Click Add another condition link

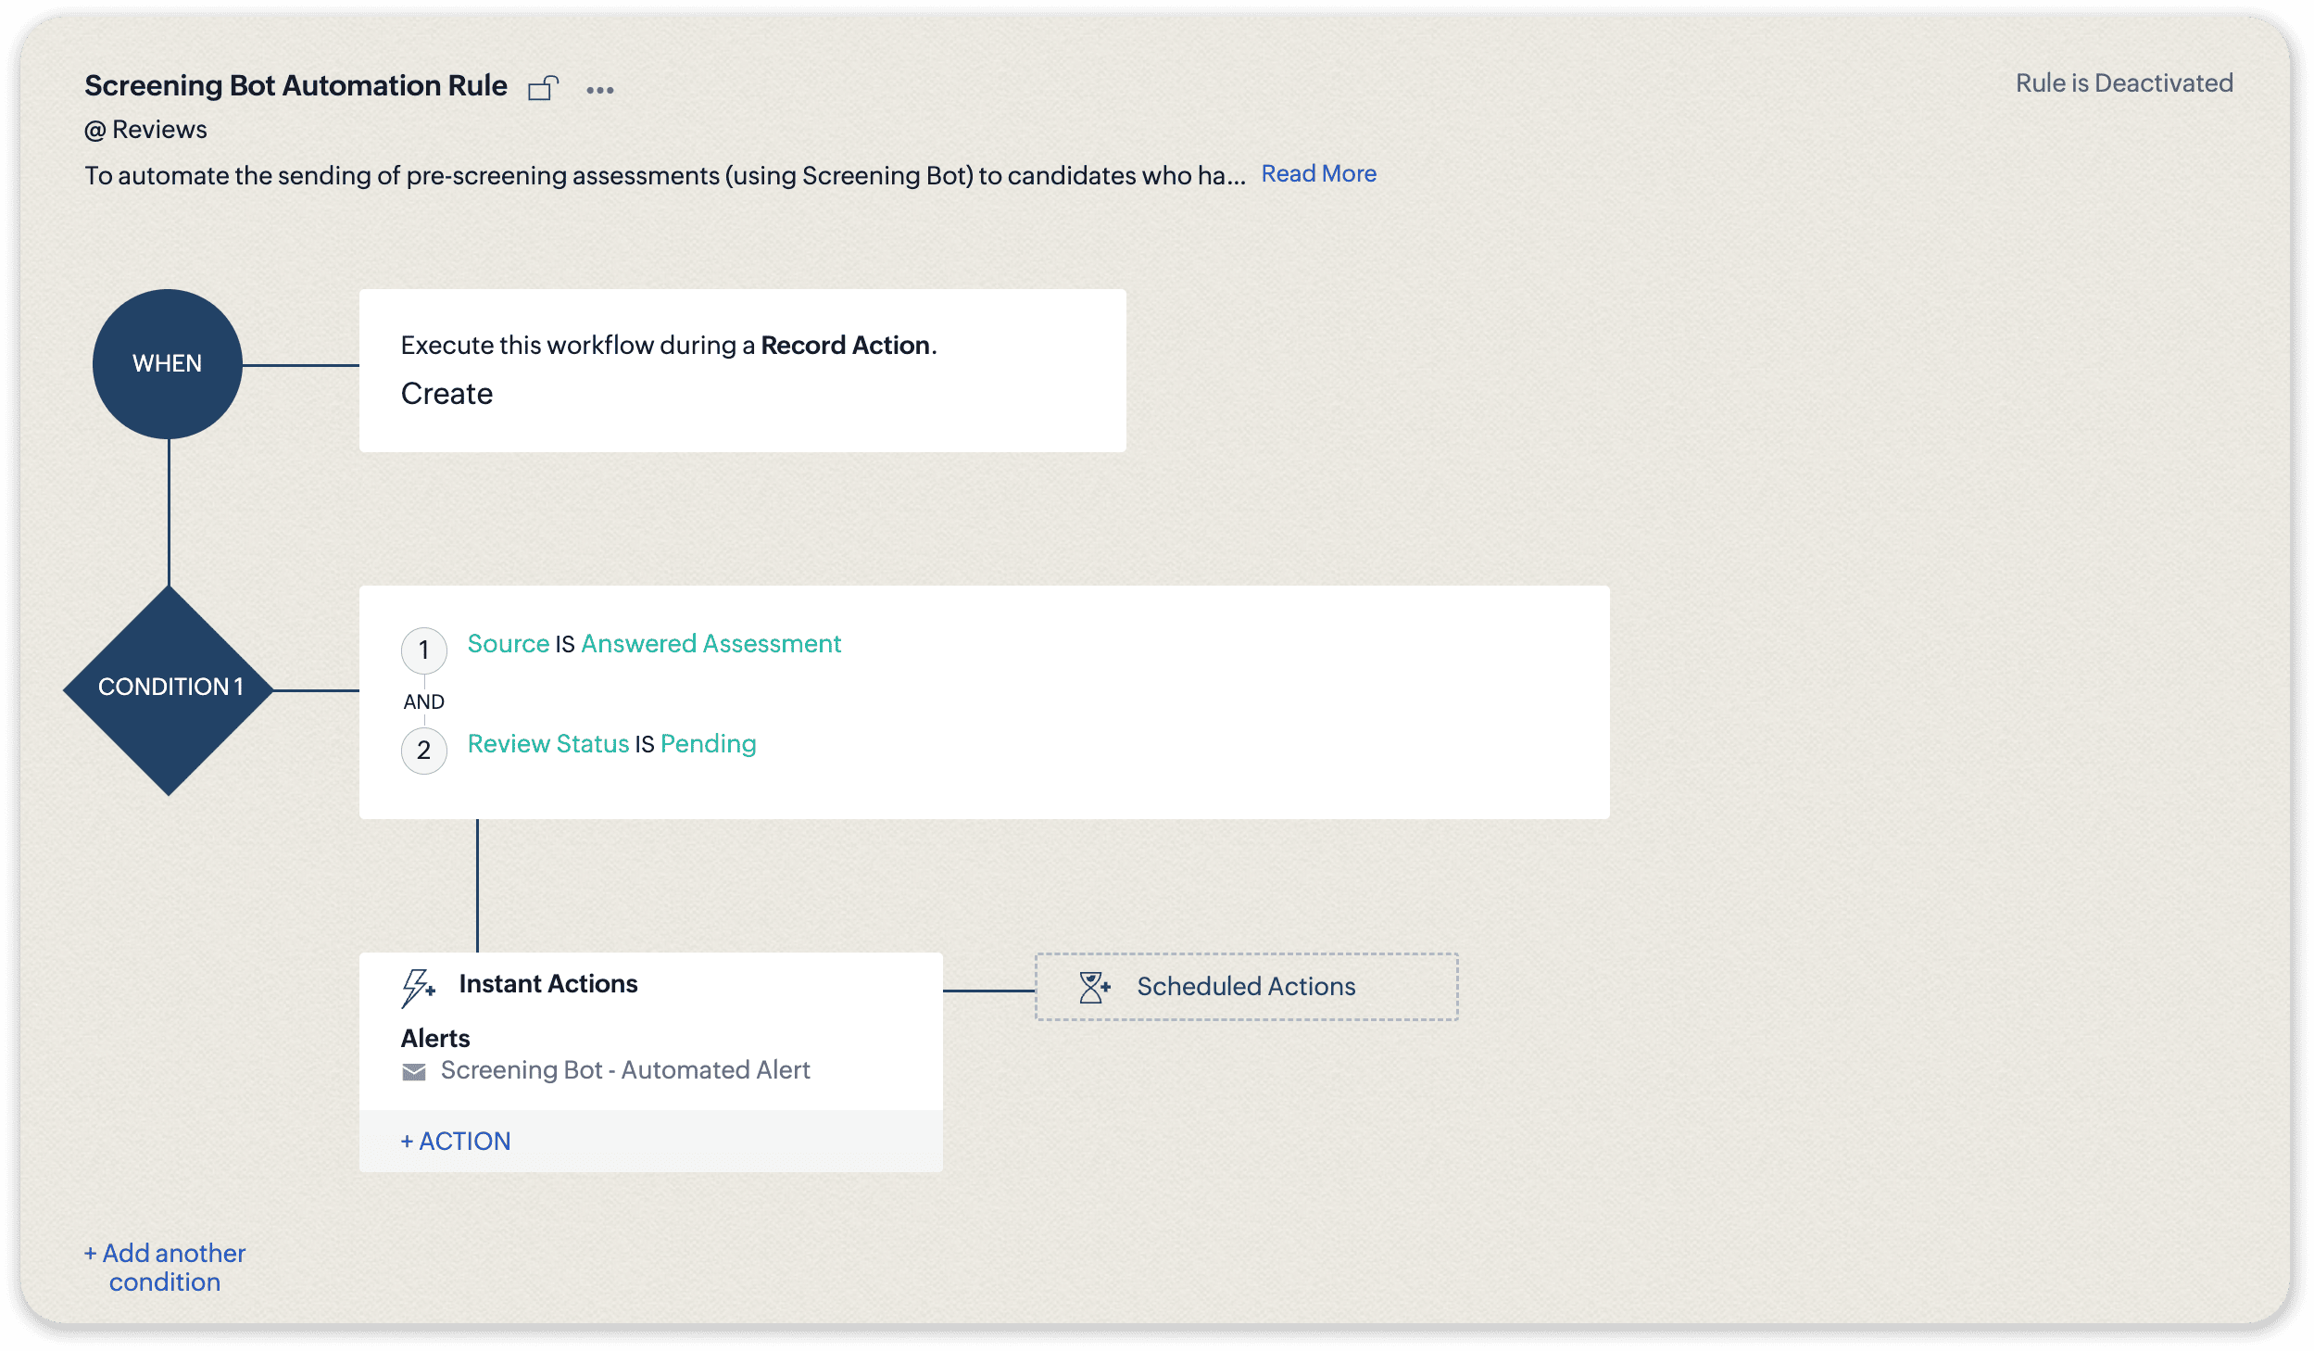[165, 1267]
